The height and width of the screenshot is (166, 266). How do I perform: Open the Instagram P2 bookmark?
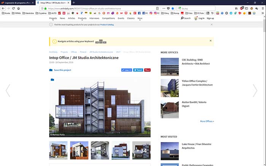pos(157,13)
